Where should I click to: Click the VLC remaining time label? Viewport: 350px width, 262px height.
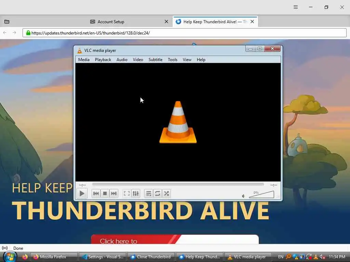point(274,185)
